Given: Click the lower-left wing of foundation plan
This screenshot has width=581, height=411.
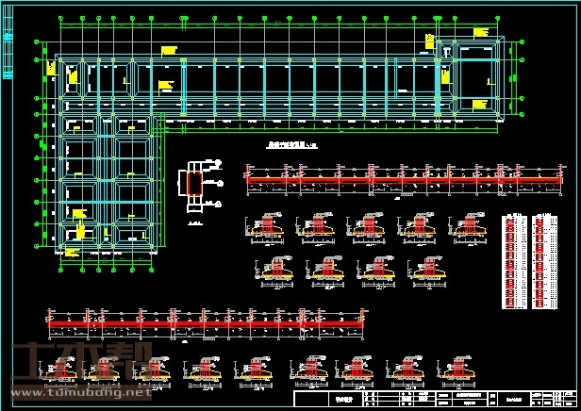Looking at the screenshot, I should click(107, 185).
